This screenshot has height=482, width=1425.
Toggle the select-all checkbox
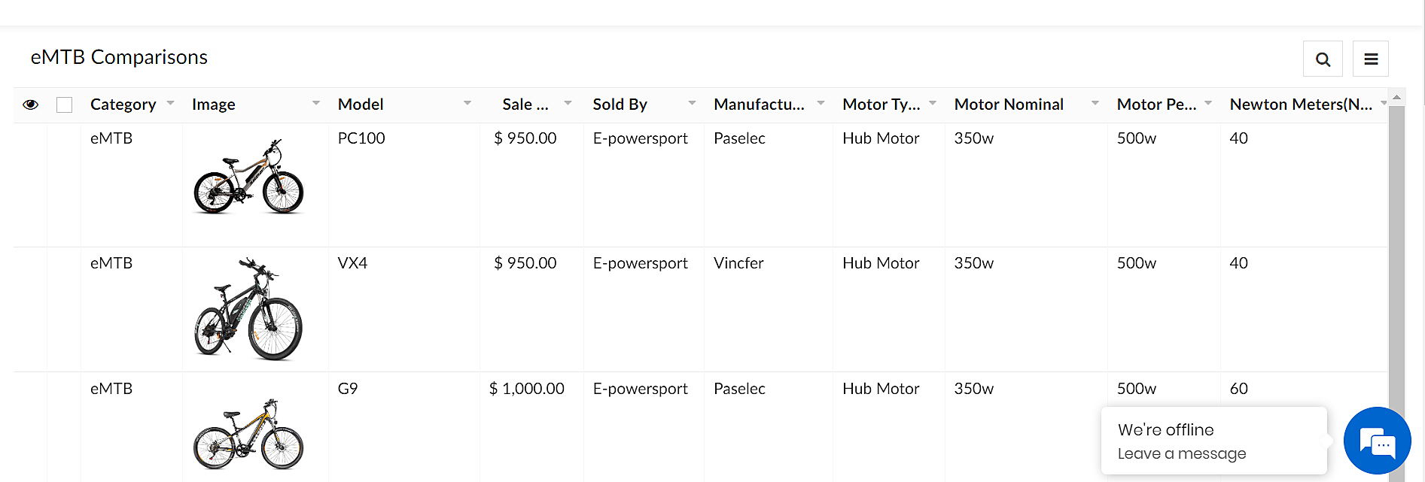pyautogui.click(x=64, y=105)
